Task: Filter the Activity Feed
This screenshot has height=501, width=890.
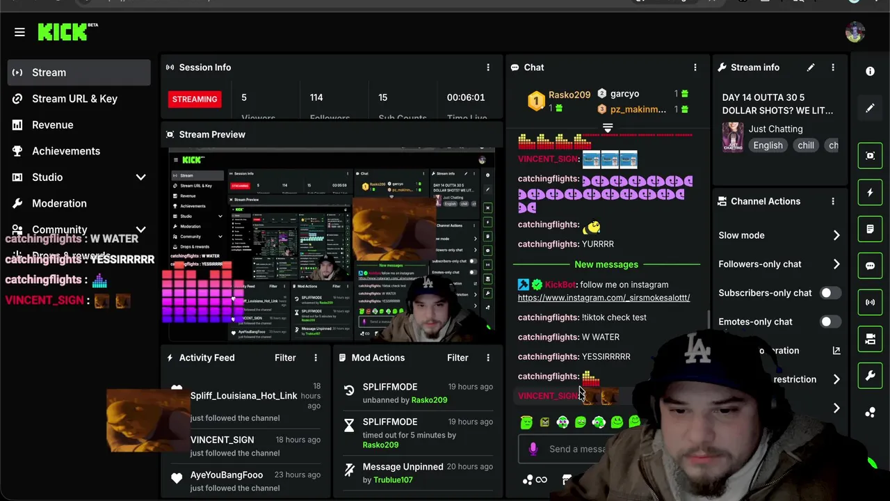Action: coord(285,358)
